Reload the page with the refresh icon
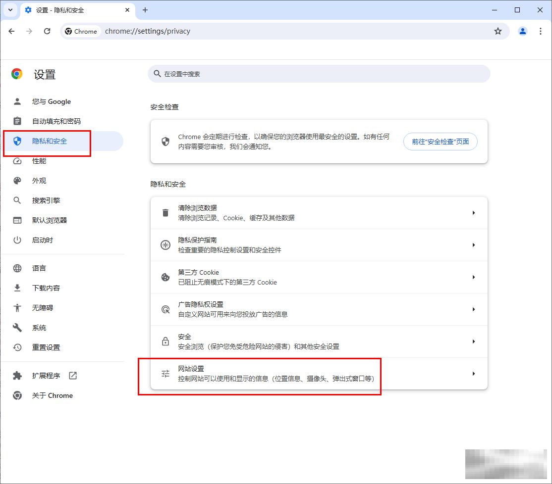 47,31
